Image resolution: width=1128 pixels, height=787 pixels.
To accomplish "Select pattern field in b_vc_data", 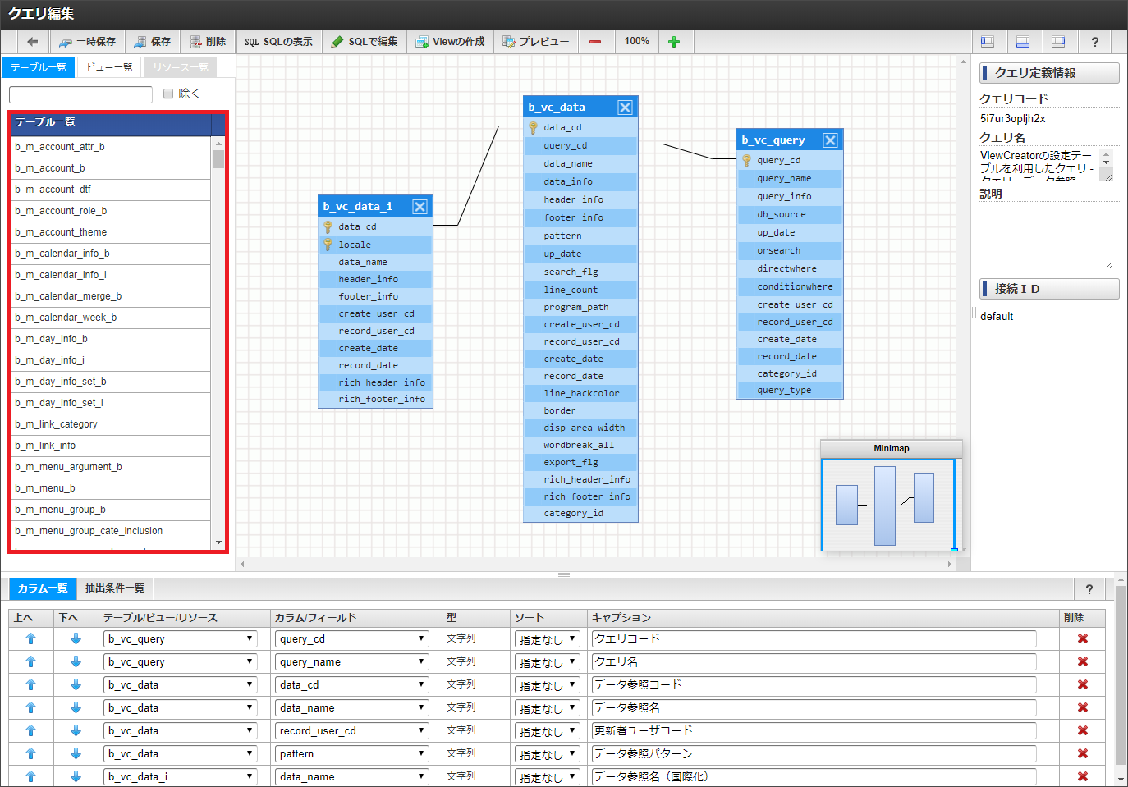I will point(580,236).
